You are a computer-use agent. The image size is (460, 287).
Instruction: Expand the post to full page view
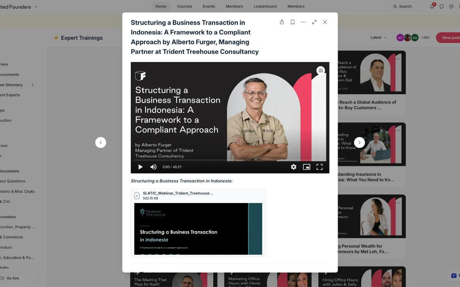[314, 22]
